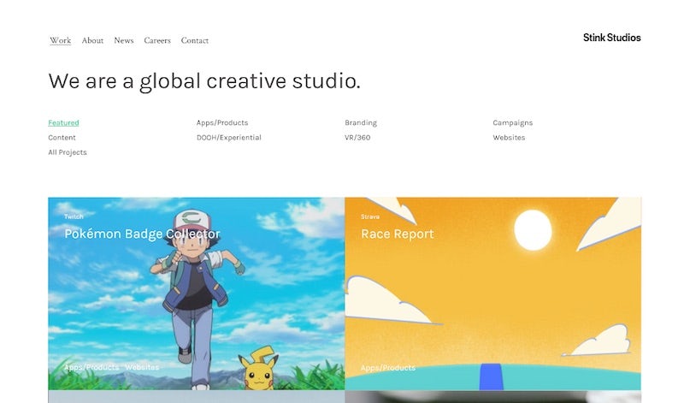
Task: Show Campaigns projects
Action: [513, 123]
